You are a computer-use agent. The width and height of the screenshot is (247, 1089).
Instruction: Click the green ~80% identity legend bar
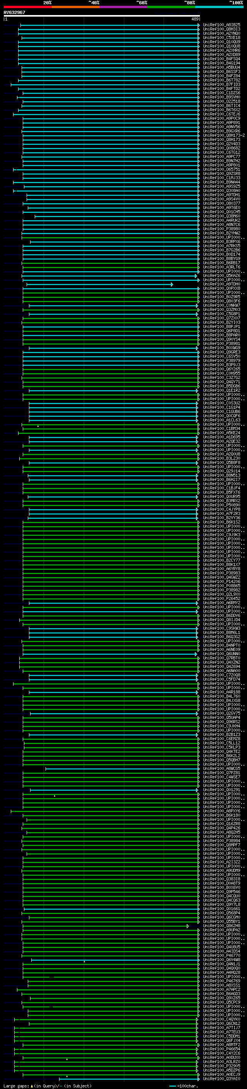[x=171, y=7]
